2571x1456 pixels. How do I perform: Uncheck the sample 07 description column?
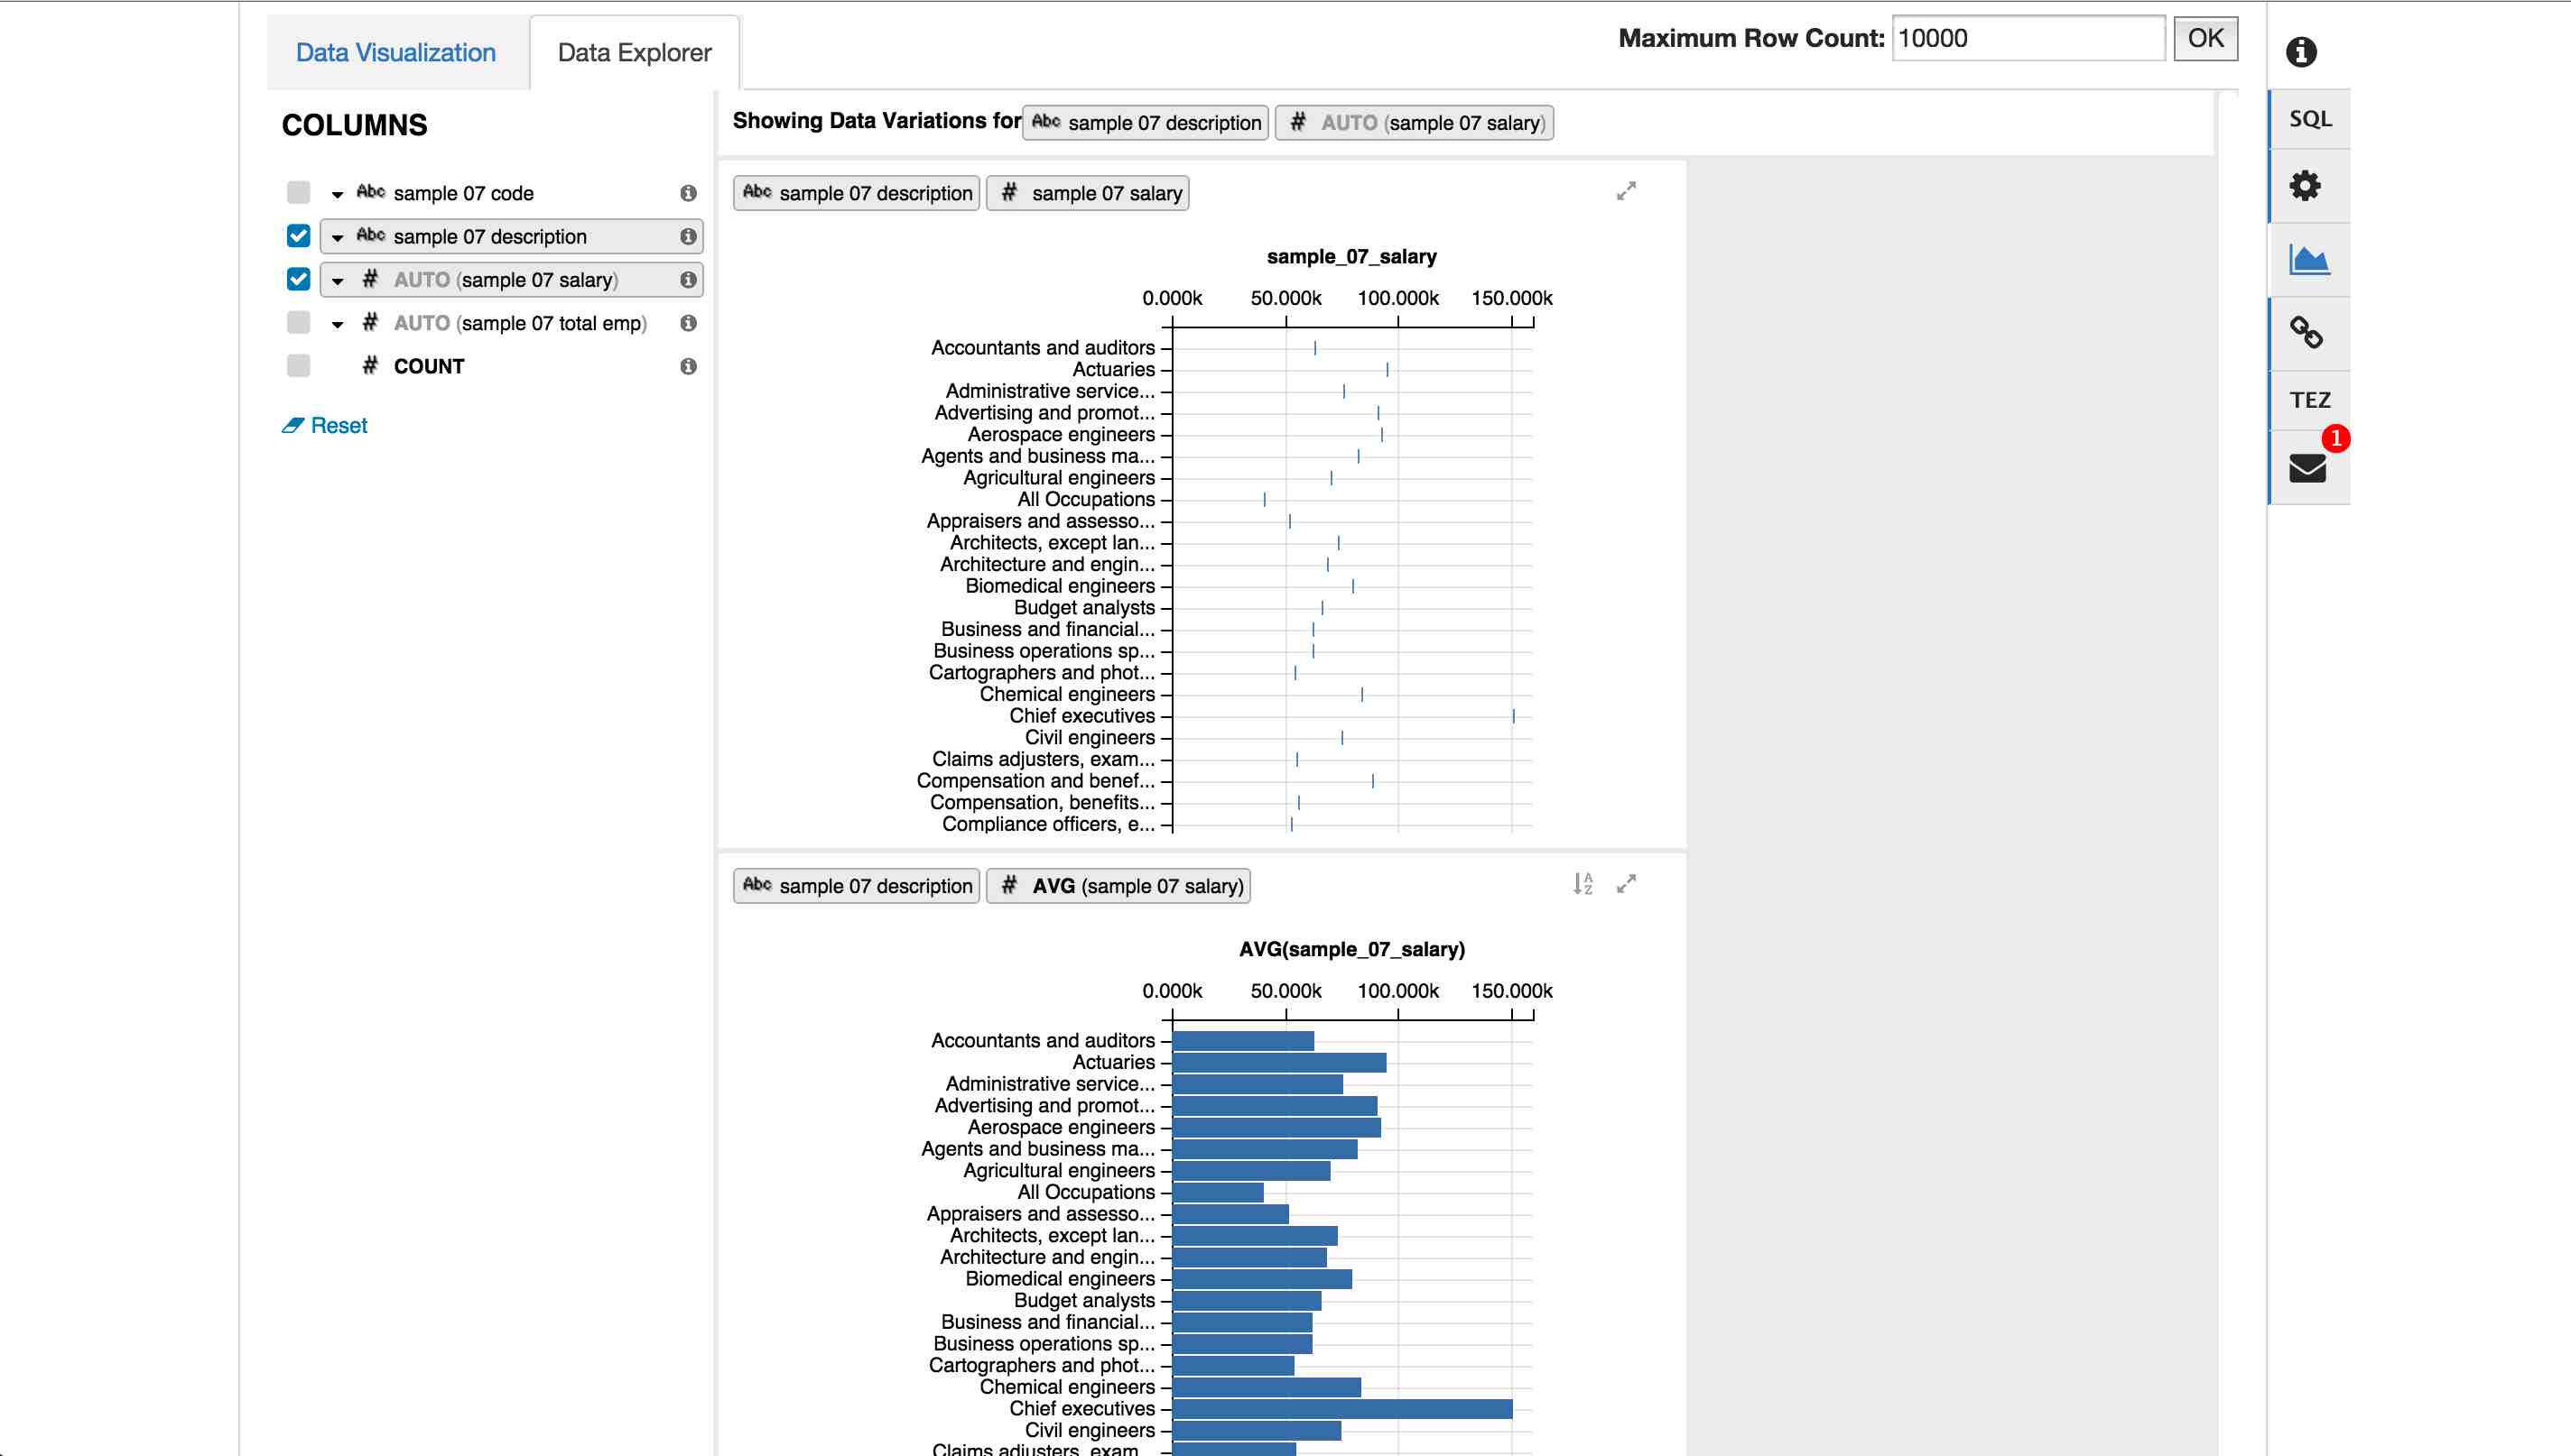point(297,236)
